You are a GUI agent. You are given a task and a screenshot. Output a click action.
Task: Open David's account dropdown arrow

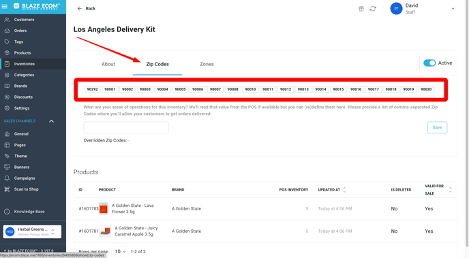(x=453, y=9)
